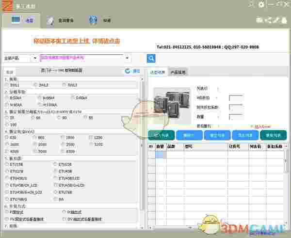Open the query main tab with pen icon

click(60, 20)
